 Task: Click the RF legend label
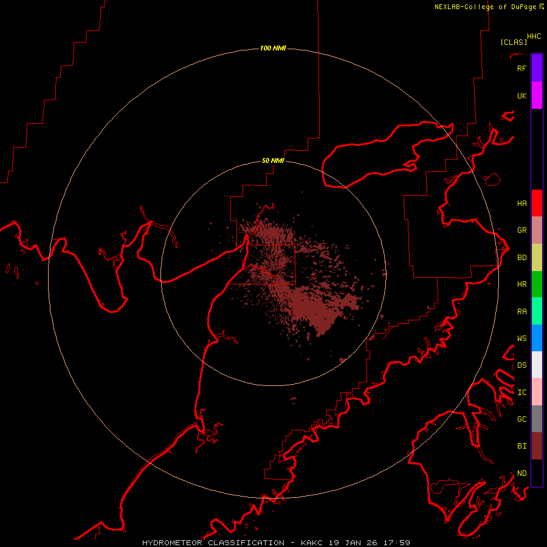coord(521,69)
